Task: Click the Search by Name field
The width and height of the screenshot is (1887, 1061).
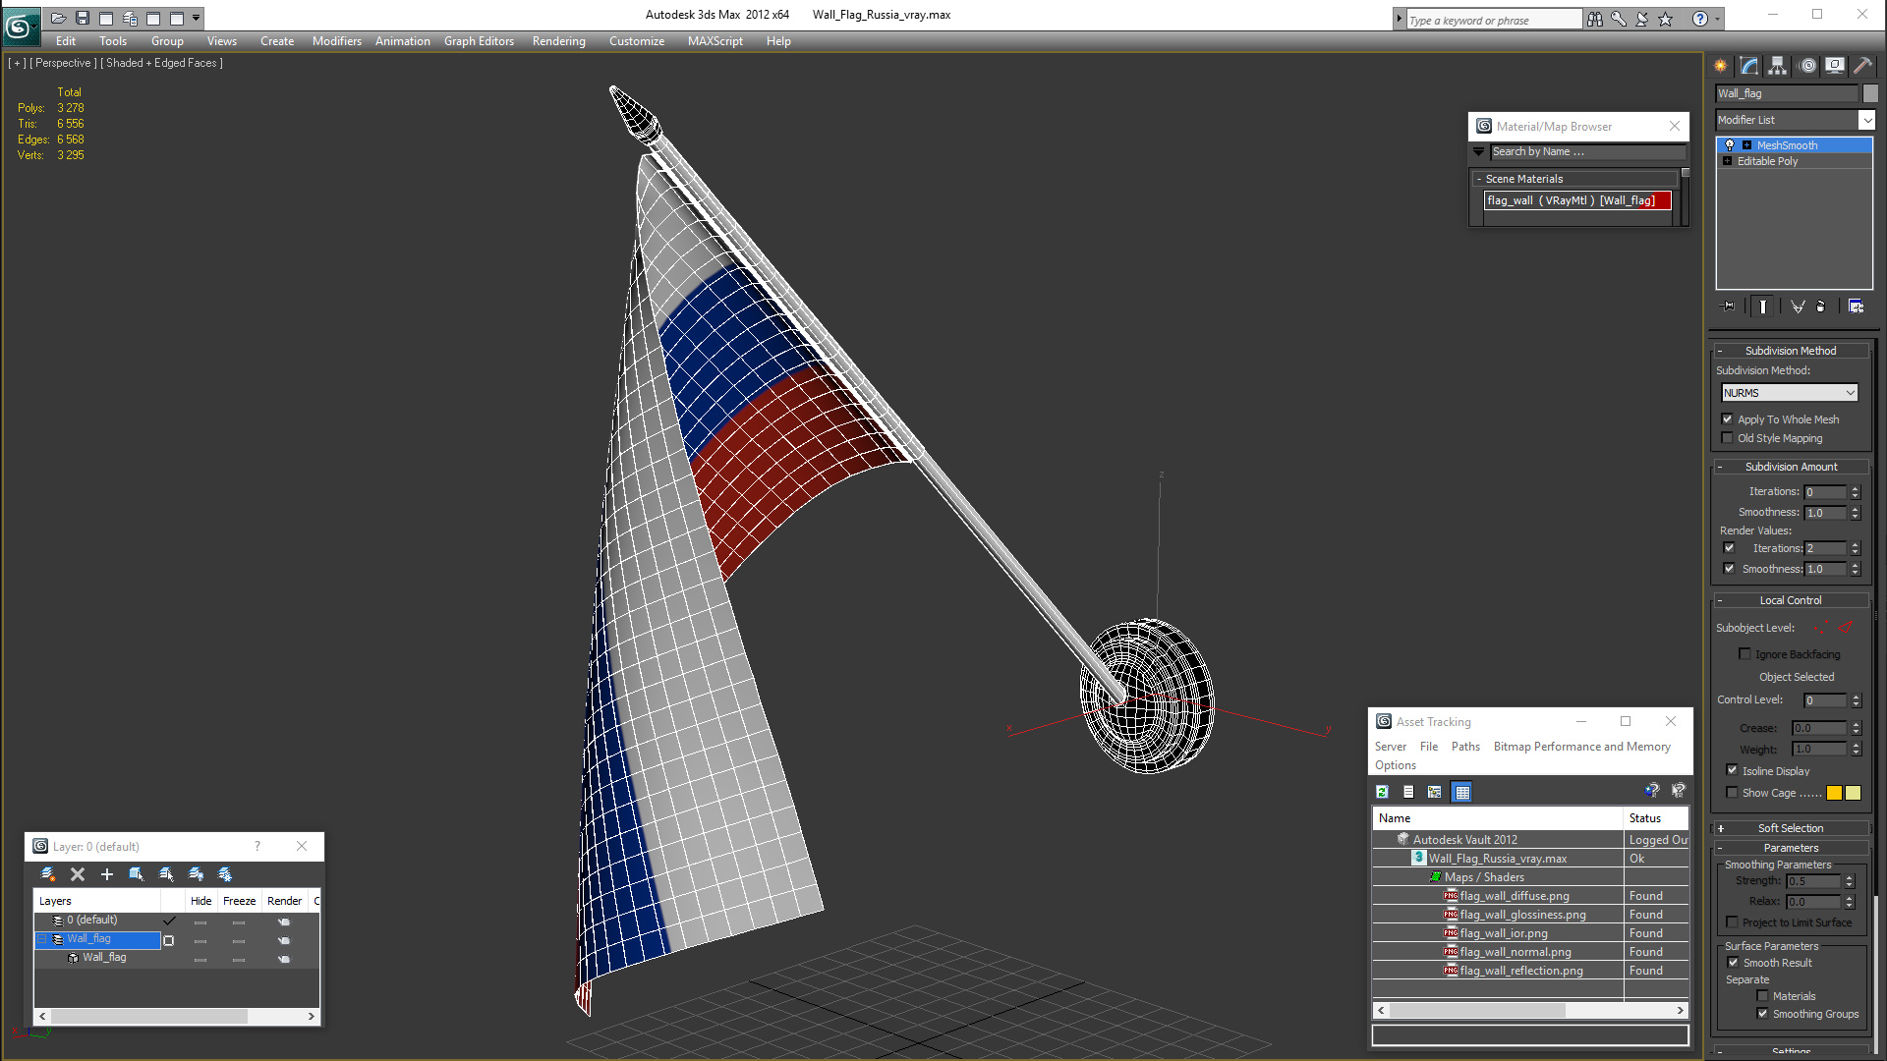Action: (x=1588, y=152)
